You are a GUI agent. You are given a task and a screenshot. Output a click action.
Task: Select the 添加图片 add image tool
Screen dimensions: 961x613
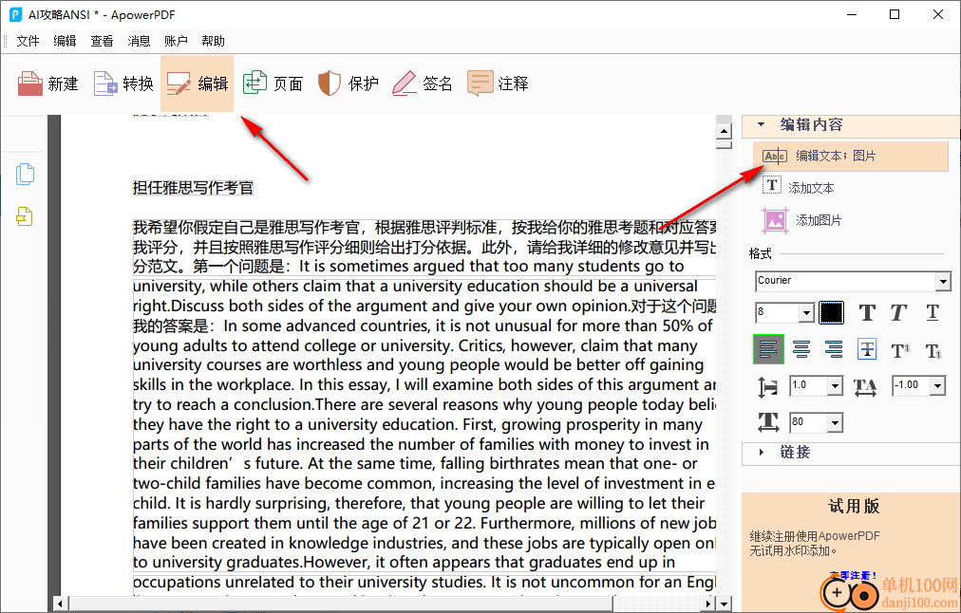tap(801, 220)
